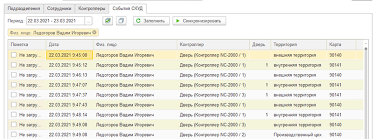Viewport: 374px width, 139px height.
Task: Click the controller cell in the 9:47:37 row
Action: click(x=213, y=95)
